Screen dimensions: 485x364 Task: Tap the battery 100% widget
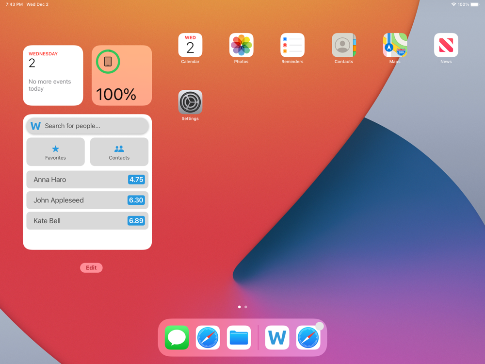pos(122,76)
